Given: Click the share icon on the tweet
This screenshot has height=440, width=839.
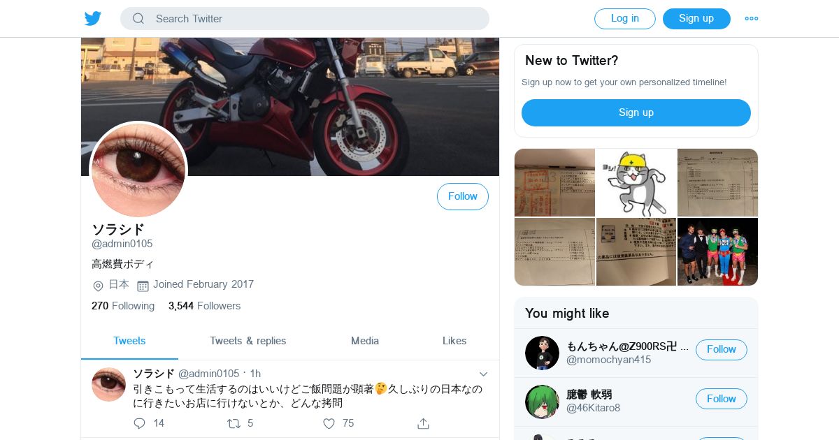Looking at the screenshot, I should point(423,423).
